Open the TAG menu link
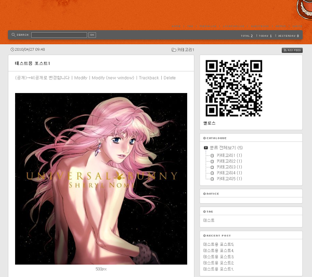The width and height of the screenshot is (312, 277). coord(190,27)
